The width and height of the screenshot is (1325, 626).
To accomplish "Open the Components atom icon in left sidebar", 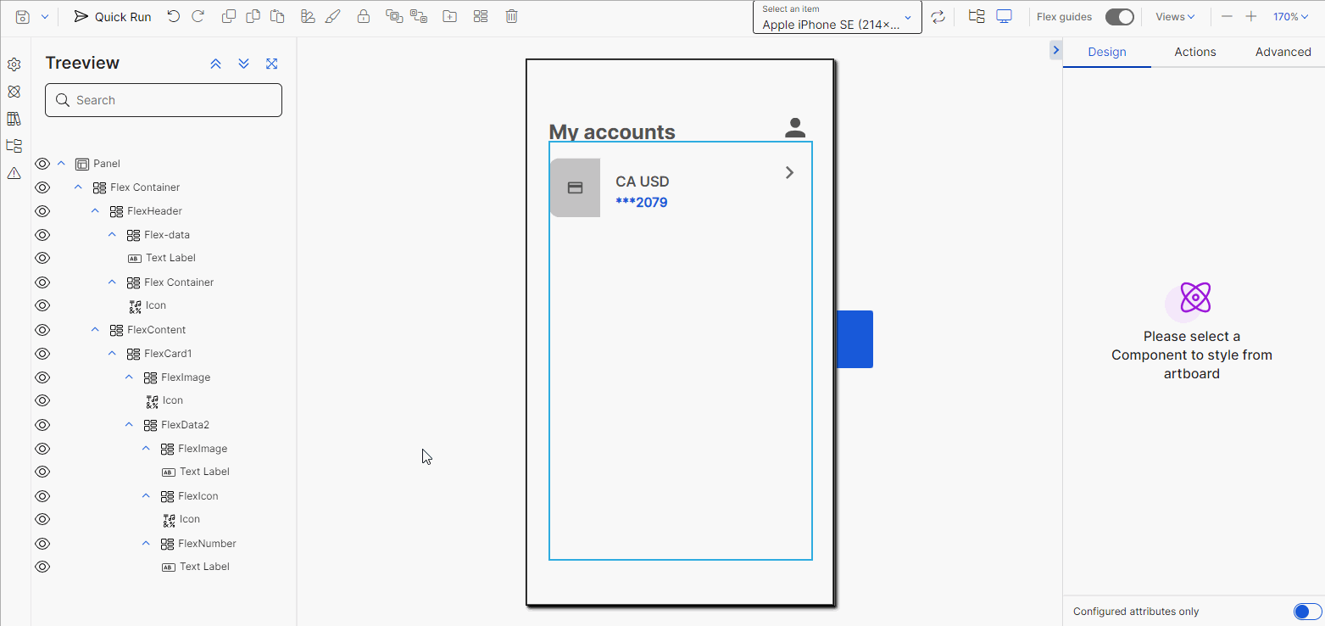I will click(14, 91).
